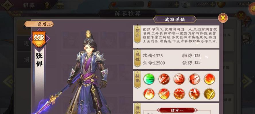This screenshot has width=255, height=114.
Task: Click the 资质:17 aptitude label
Action: point(39,24)
